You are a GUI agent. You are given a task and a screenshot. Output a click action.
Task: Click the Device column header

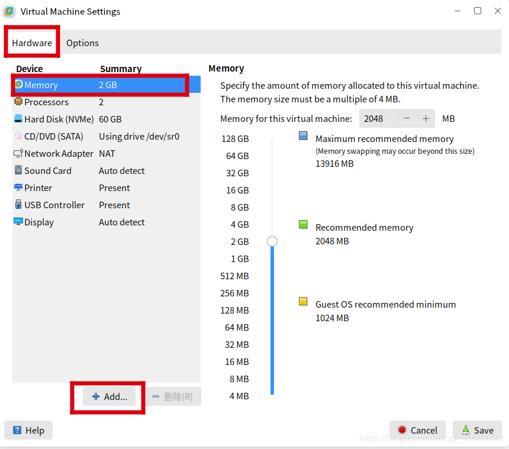tap(30, 69)
